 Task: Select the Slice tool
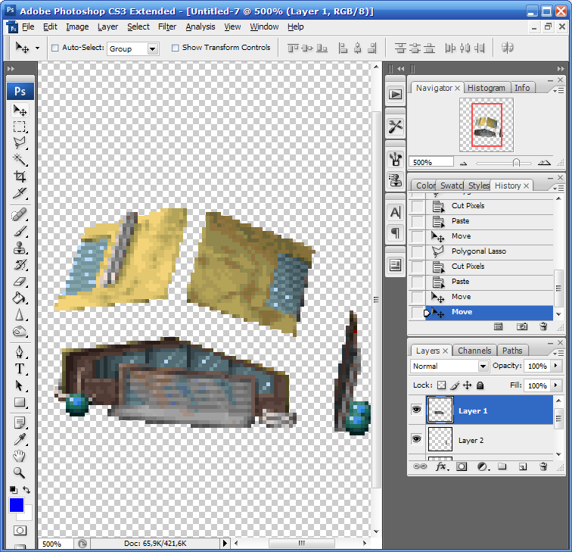pyautogui.click(x=20, y=193)
